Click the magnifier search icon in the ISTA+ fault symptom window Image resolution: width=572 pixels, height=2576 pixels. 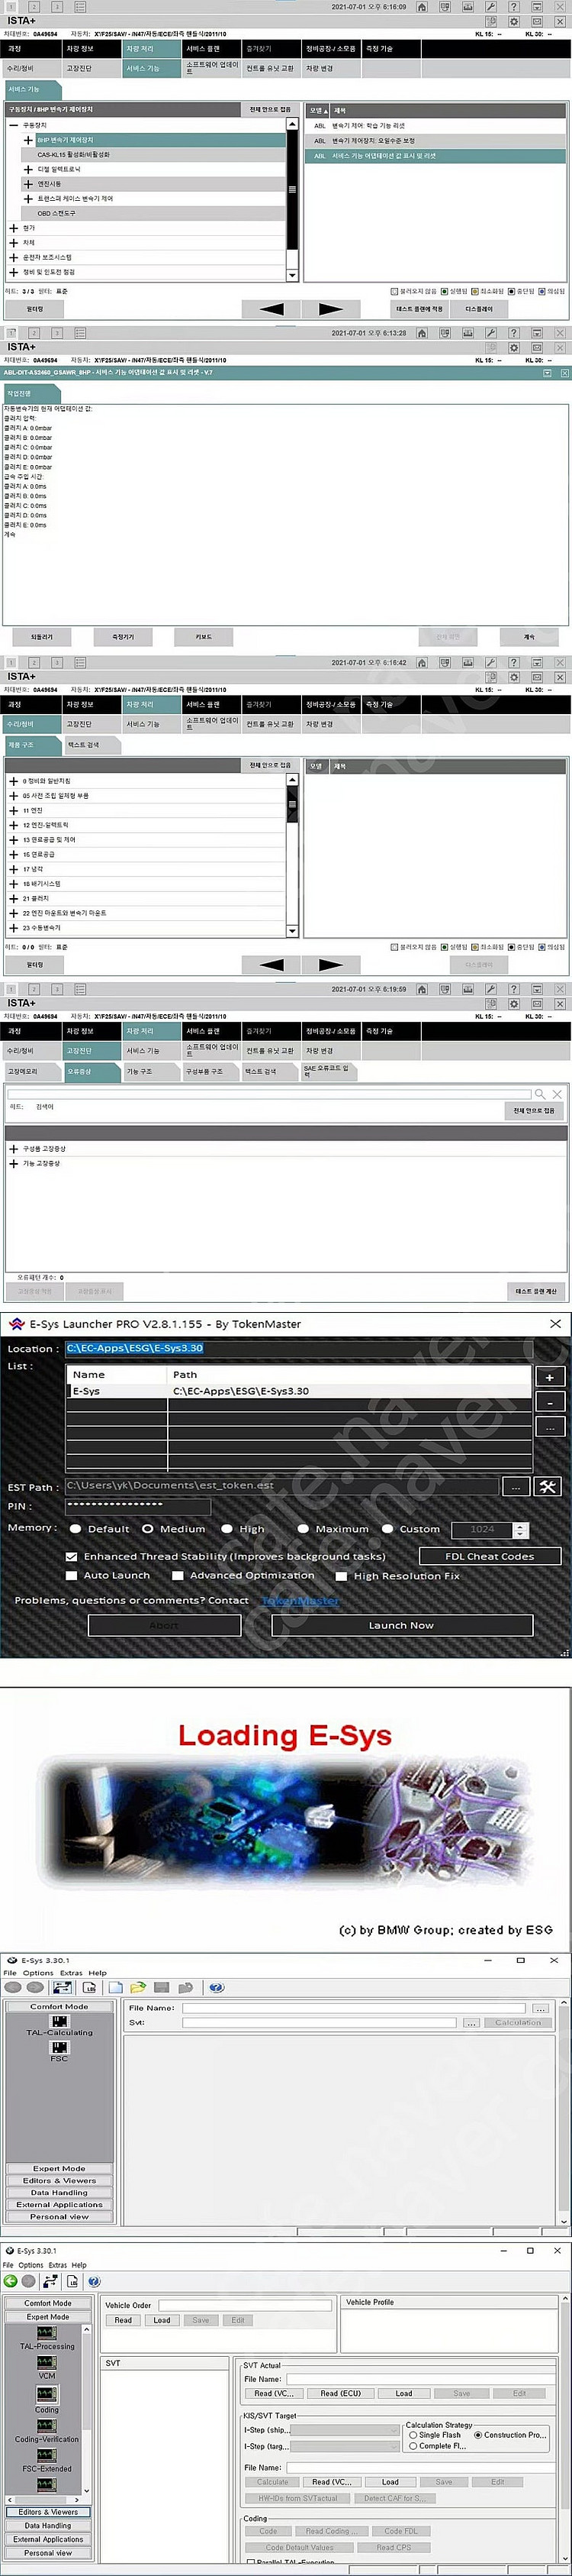[x=540, y=1094]
